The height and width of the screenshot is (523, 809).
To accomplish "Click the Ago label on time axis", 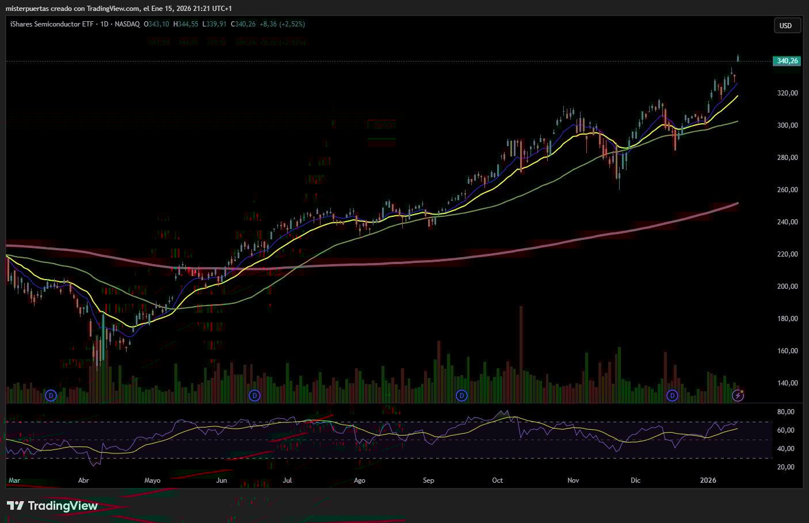I will [x=360, y=480].
